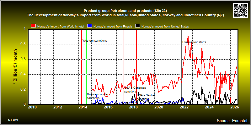Select "Norway's import from Russia" legend label
The height and width of the screenshot is (125, 251).
(x=113, y=27)
